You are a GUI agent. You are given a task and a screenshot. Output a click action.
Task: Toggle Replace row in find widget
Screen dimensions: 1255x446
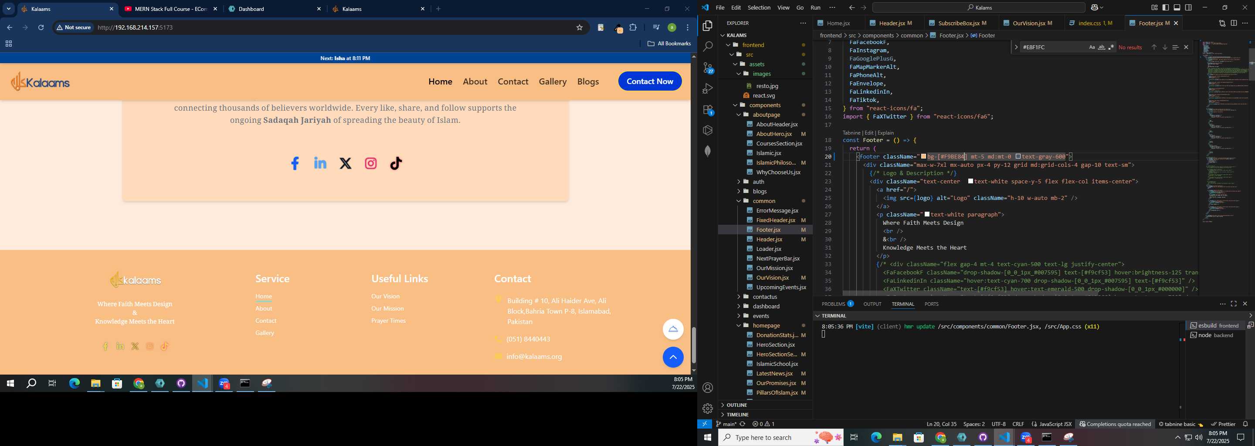click(x=1016, y=47)
